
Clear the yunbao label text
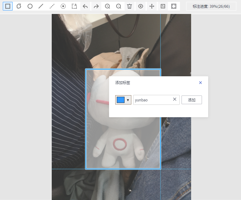tap(175, 99)
